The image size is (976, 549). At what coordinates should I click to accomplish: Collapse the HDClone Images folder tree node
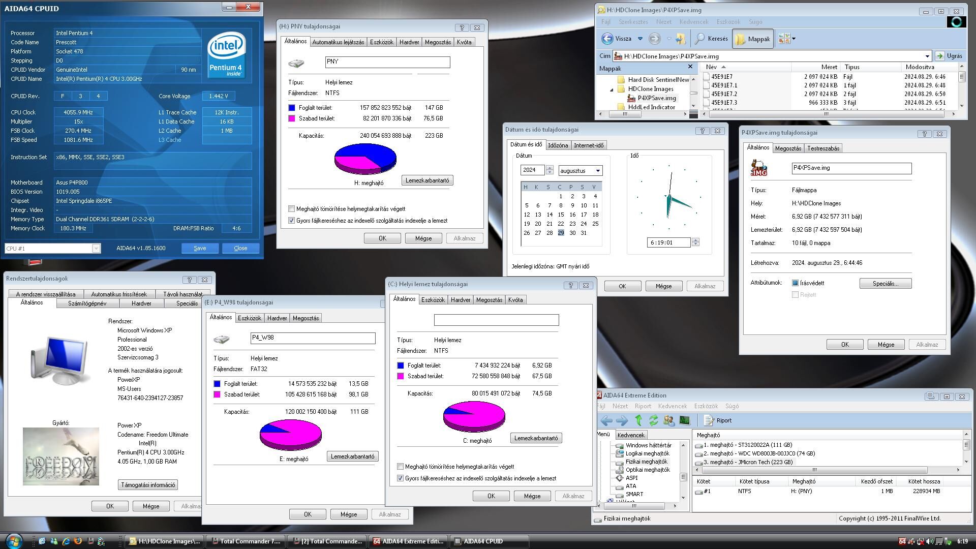[612, 89]
